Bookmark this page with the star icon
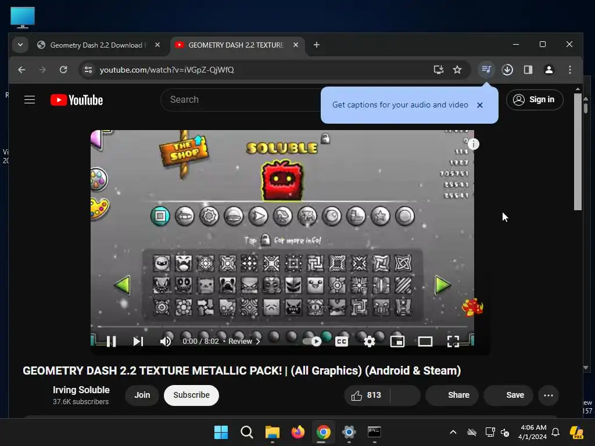Image resolution: width=595 pixels, height=446 pixels. (457, 70)
